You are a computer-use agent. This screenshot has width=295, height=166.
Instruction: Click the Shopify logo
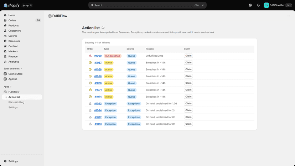pos(12,5)
